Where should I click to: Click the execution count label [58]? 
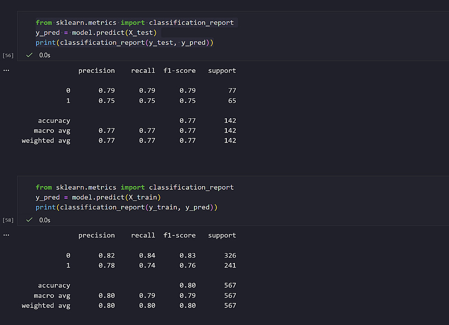click(8, 220)
